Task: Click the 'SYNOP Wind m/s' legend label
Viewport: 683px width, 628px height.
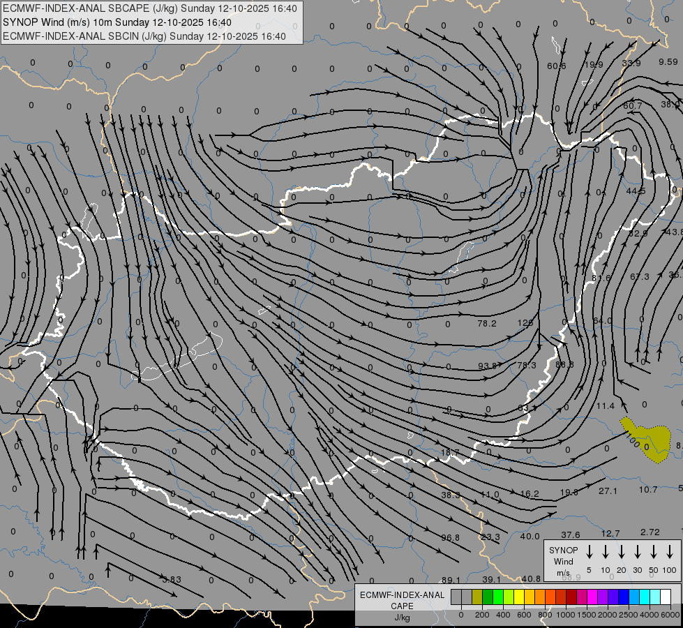Action: coord(563,561)
